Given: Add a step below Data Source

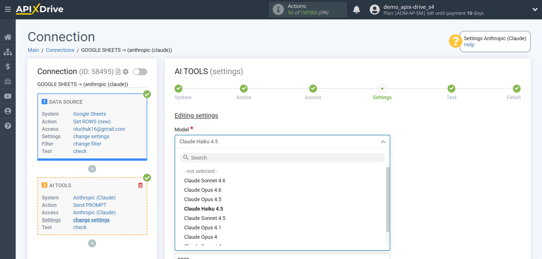Looking at the screenshot, I should (92, 169).
